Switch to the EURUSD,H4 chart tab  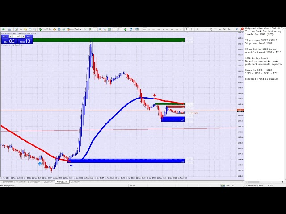point(7,182)
